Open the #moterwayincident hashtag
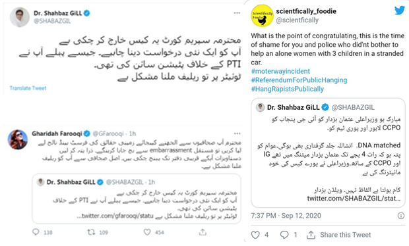The width and height of the screenshot is (409, 246). 280,71
